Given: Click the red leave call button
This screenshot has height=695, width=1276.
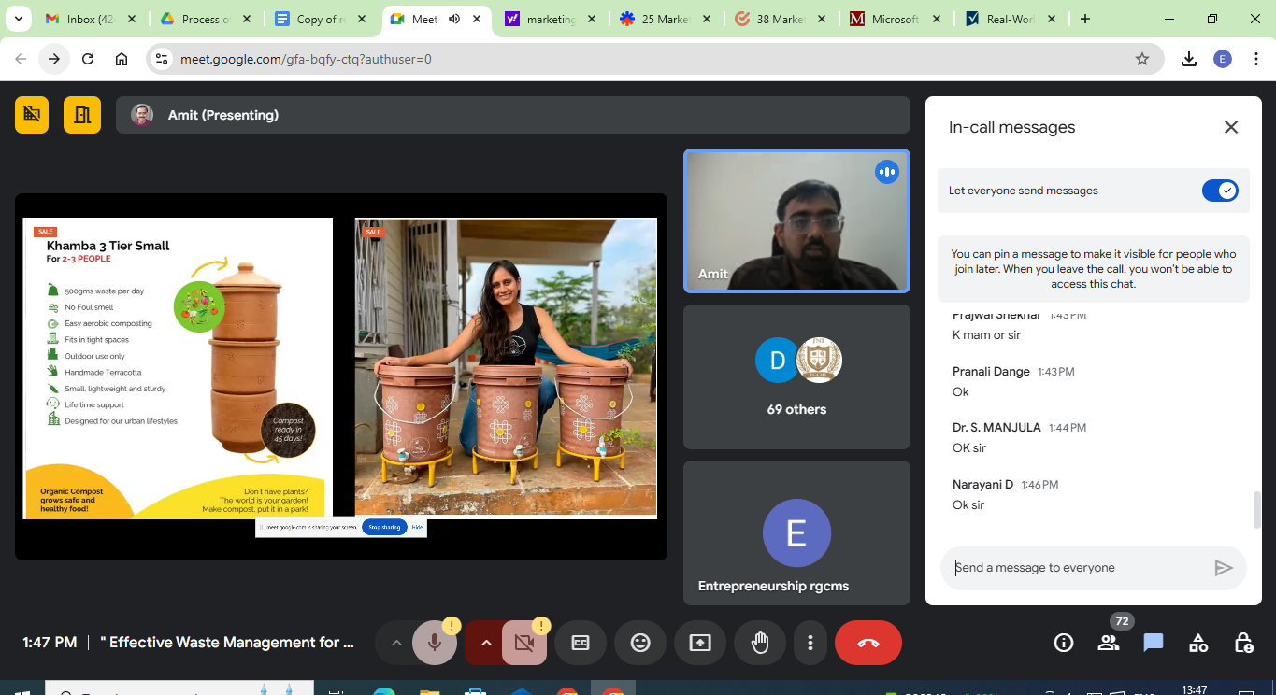Looking at the screenshot, I should coord(867,643).
